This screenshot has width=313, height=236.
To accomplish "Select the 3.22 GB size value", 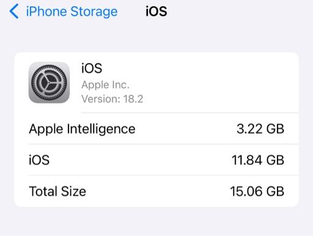I will click(x=260, y=129).
